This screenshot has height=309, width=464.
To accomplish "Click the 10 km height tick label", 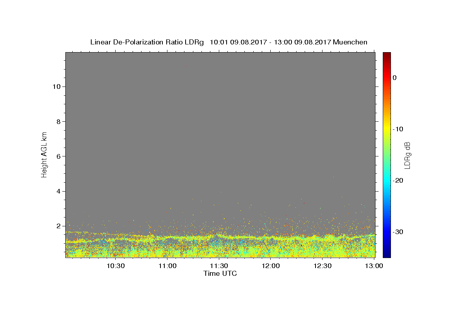I will (x=56, y=87).
